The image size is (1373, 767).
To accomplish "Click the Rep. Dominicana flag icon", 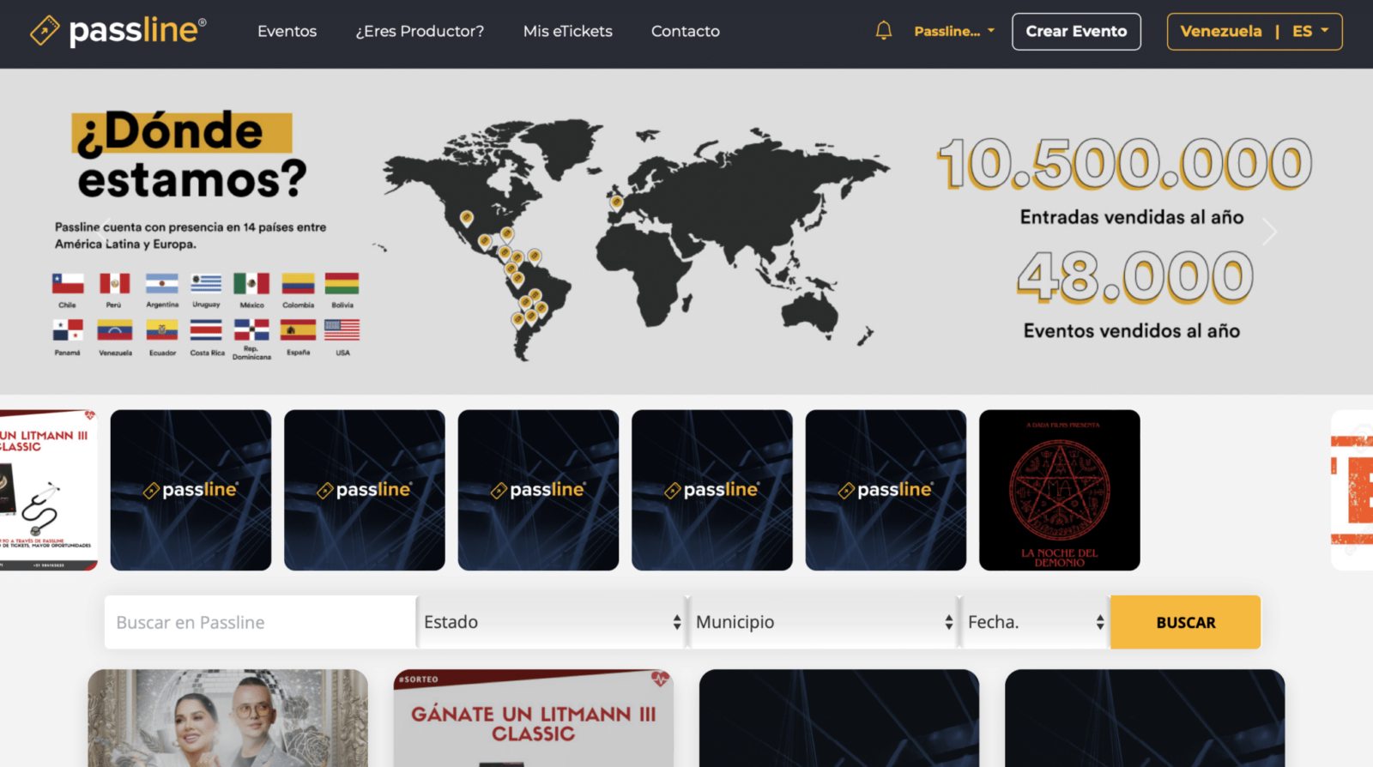I will [x=251, y=330].
